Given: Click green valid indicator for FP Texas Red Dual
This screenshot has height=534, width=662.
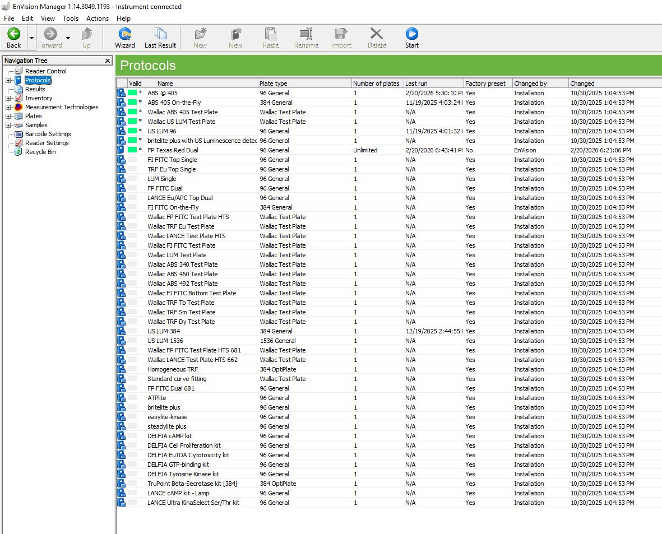Looking at the screenshot, I should point(132,150).
